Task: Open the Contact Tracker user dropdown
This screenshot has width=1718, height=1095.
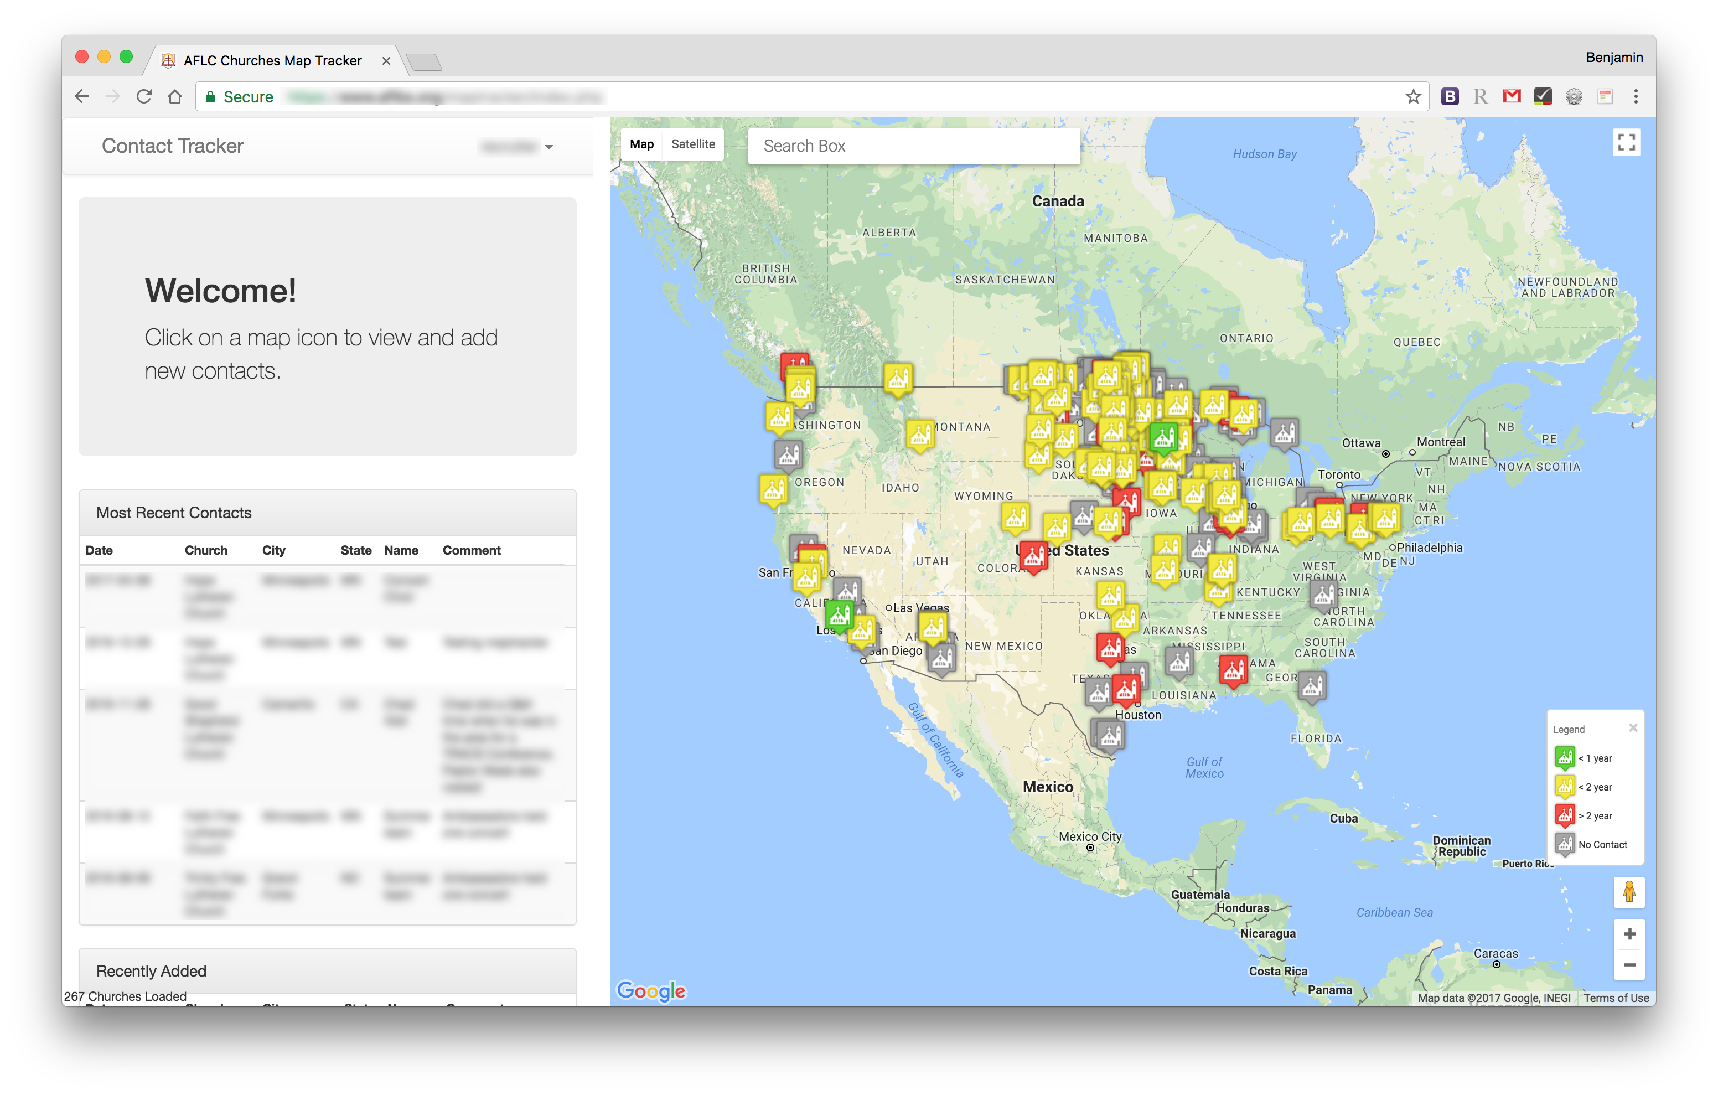Action: click(x=518, y=147)
